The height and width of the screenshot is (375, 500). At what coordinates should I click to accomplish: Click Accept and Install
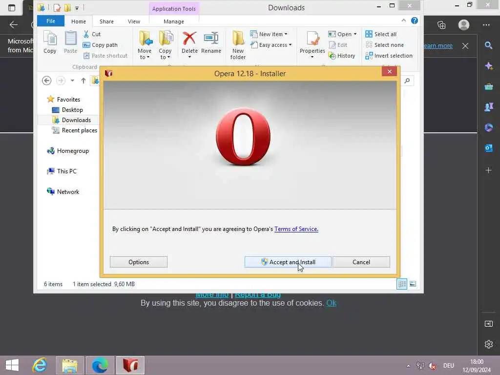point(288,262)
